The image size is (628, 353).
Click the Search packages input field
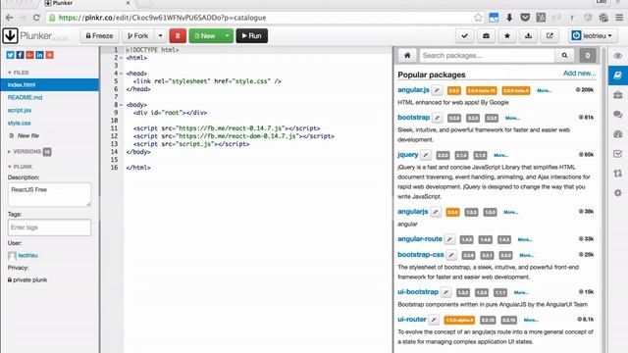point(488,55)
